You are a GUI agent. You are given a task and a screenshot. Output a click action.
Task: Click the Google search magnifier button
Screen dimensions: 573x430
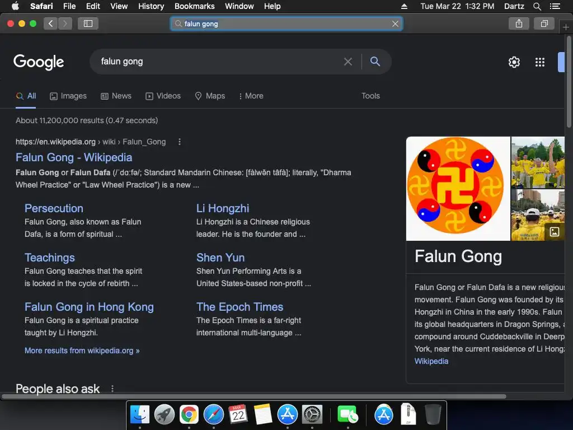375,62
